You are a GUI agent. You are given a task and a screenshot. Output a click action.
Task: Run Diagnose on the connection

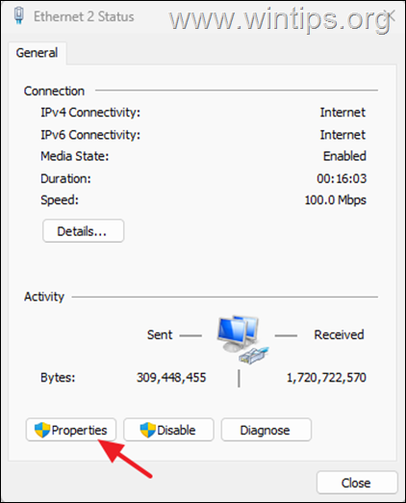pyautogui.click(x=266, y=430)
